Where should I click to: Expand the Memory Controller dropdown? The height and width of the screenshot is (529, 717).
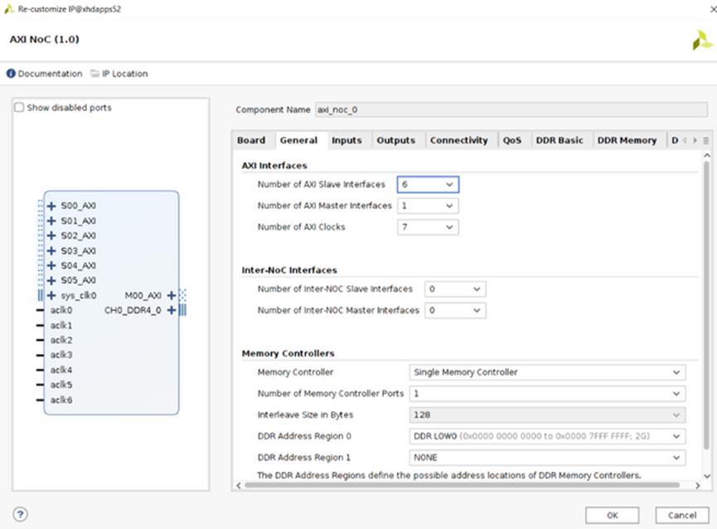pos(547,372)
